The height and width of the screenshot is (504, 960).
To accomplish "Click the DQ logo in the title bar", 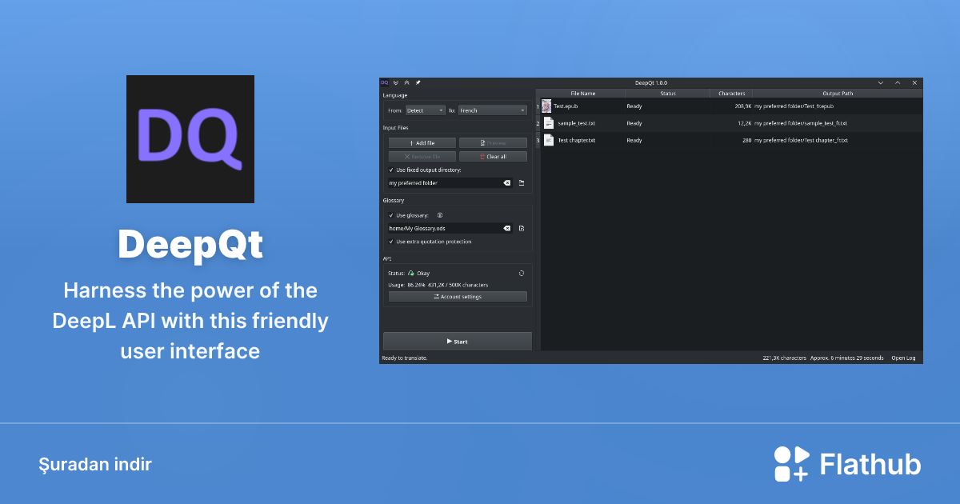I will (385, 82).
